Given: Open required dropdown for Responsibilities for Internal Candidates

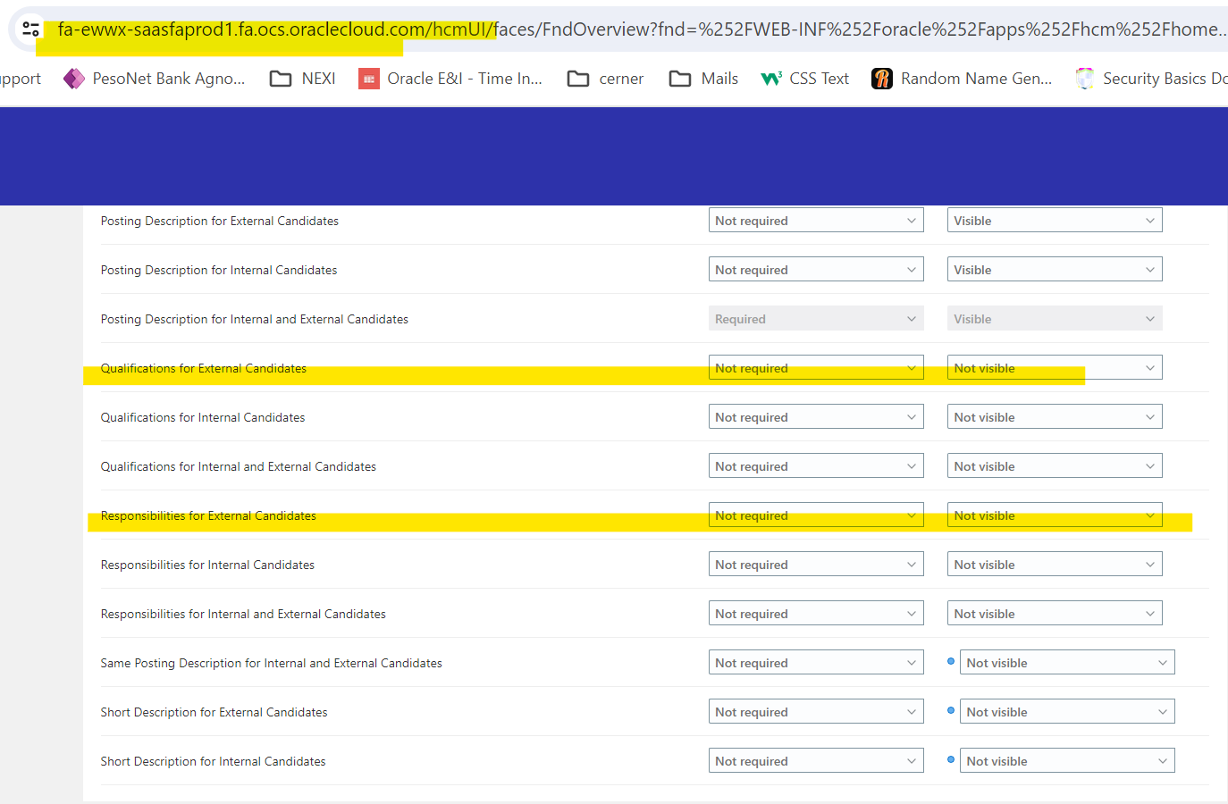Looking at the screenshot, I should [x=816, y=565].
